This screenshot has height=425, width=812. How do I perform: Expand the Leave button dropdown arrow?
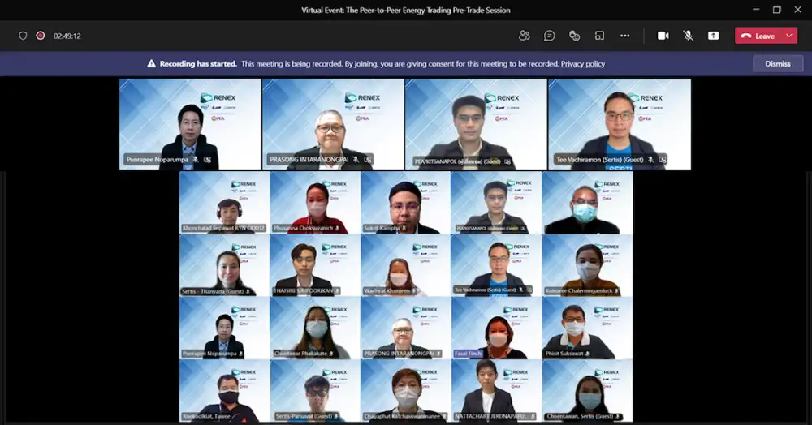tap(788, 36)
